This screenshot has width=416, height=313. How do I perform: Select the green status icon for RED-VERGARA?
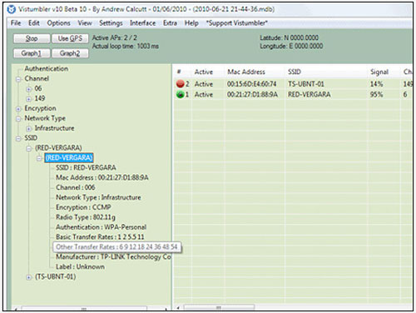pos(181,95)
